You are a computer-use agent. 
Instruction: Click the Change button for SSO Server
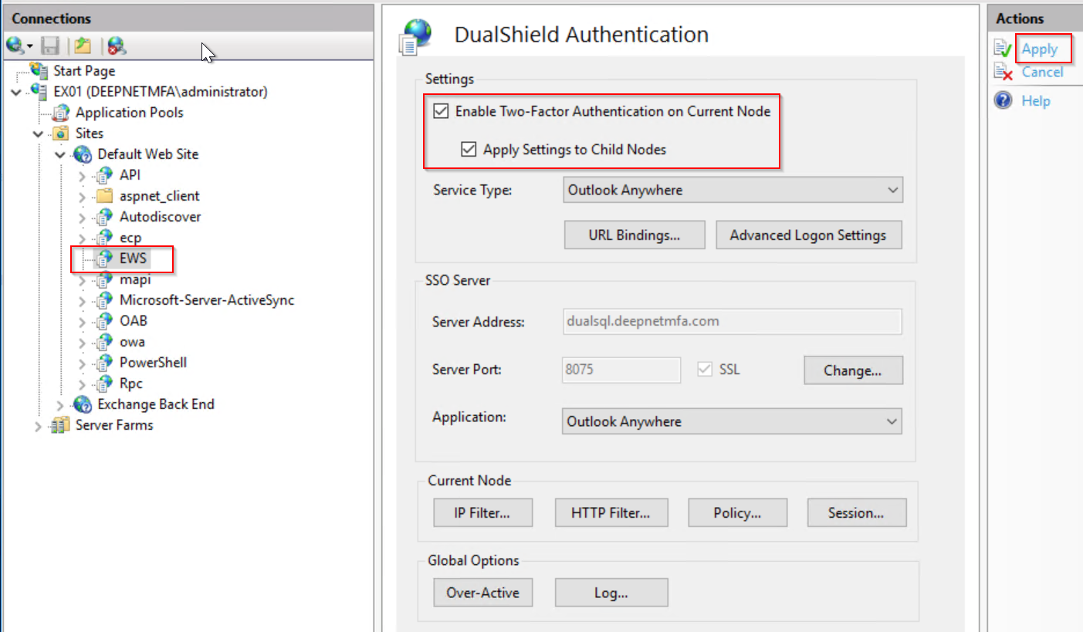(853, 370)
